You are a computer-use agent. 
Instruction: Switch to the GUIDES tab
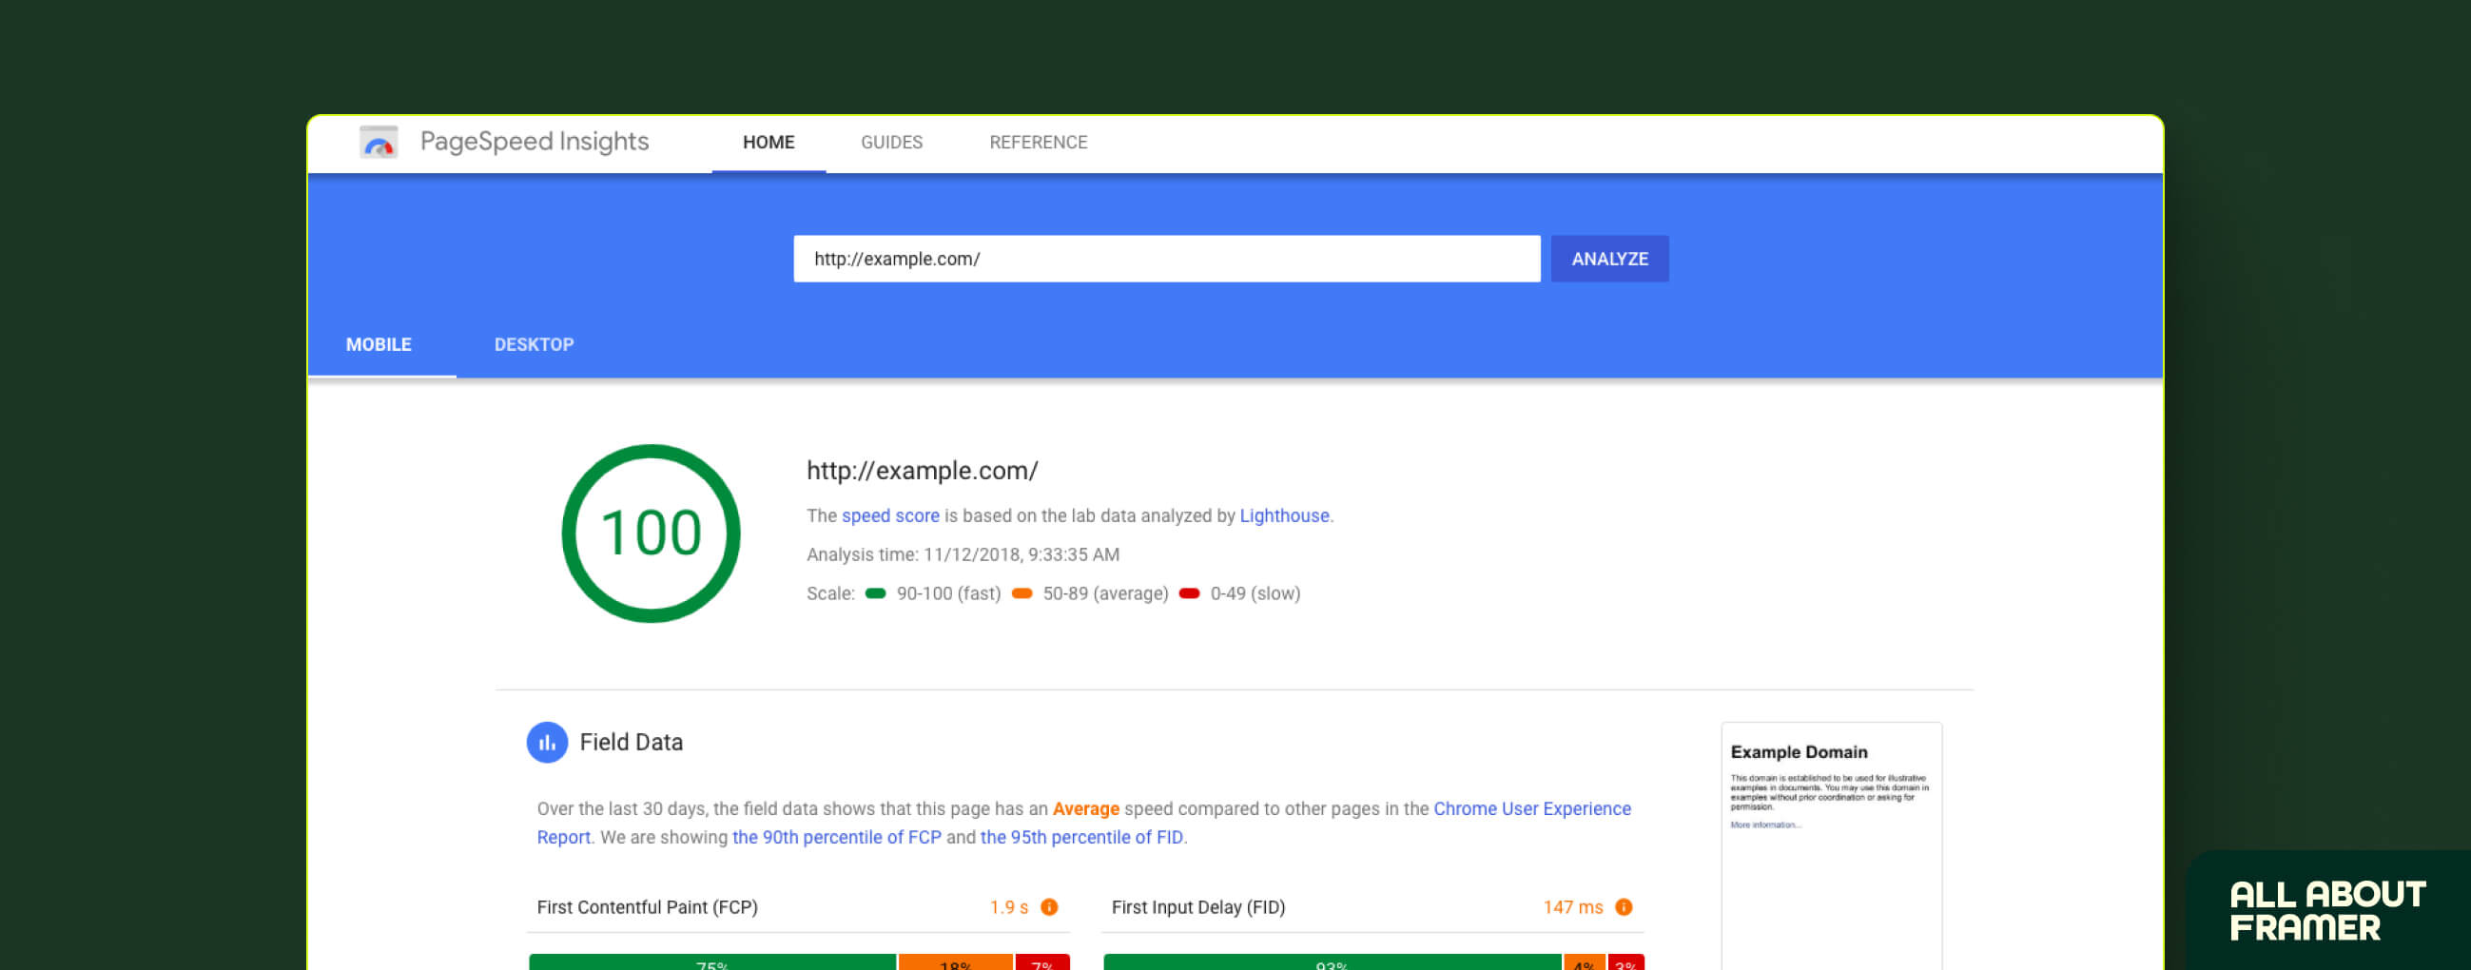(x=891, y=142)
